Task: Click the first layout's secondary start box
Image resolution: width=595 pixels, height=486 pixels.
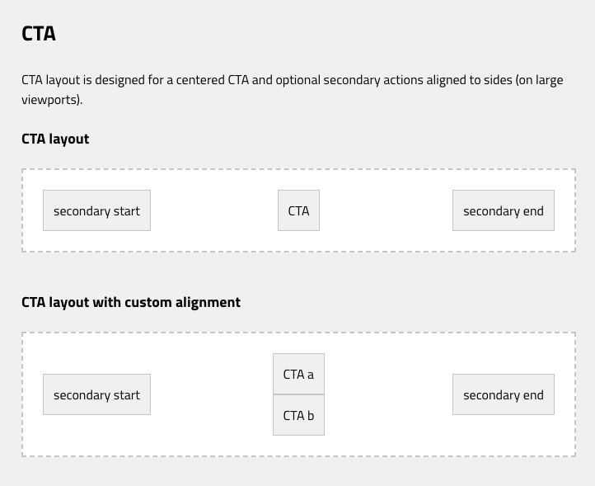Action: tap(96, 210)
